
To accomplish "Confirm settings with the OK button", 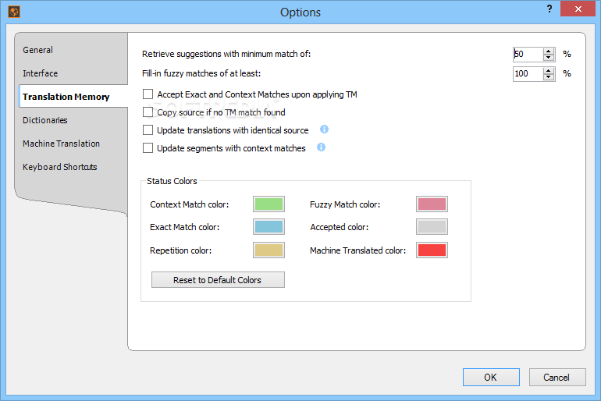I will 490,378.
